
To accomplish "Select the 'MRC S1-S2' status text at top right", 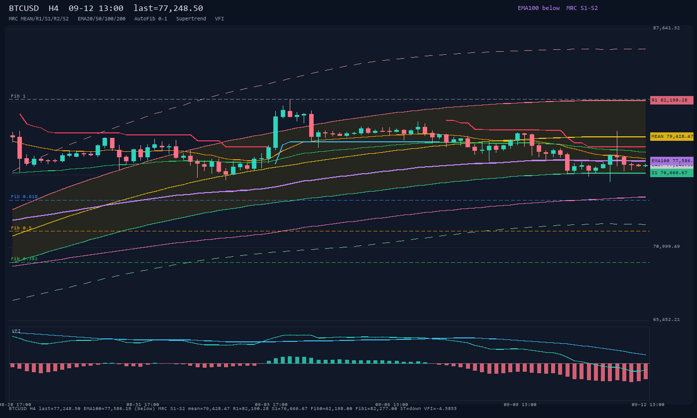I will (582, 8).
